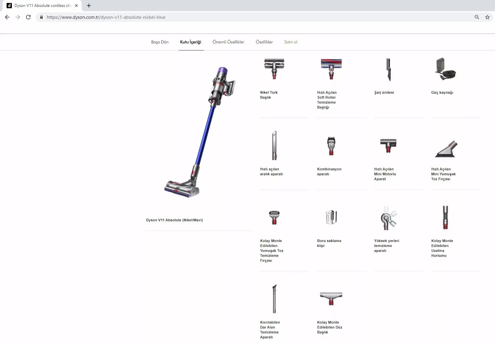
Task: Click the Kombinasyon aparatı image
Action: [x=331, y=146]
